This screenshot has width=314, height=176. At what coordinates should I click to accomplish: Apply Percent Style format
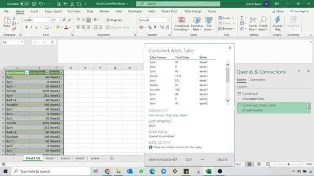click(x=150, y=27)
